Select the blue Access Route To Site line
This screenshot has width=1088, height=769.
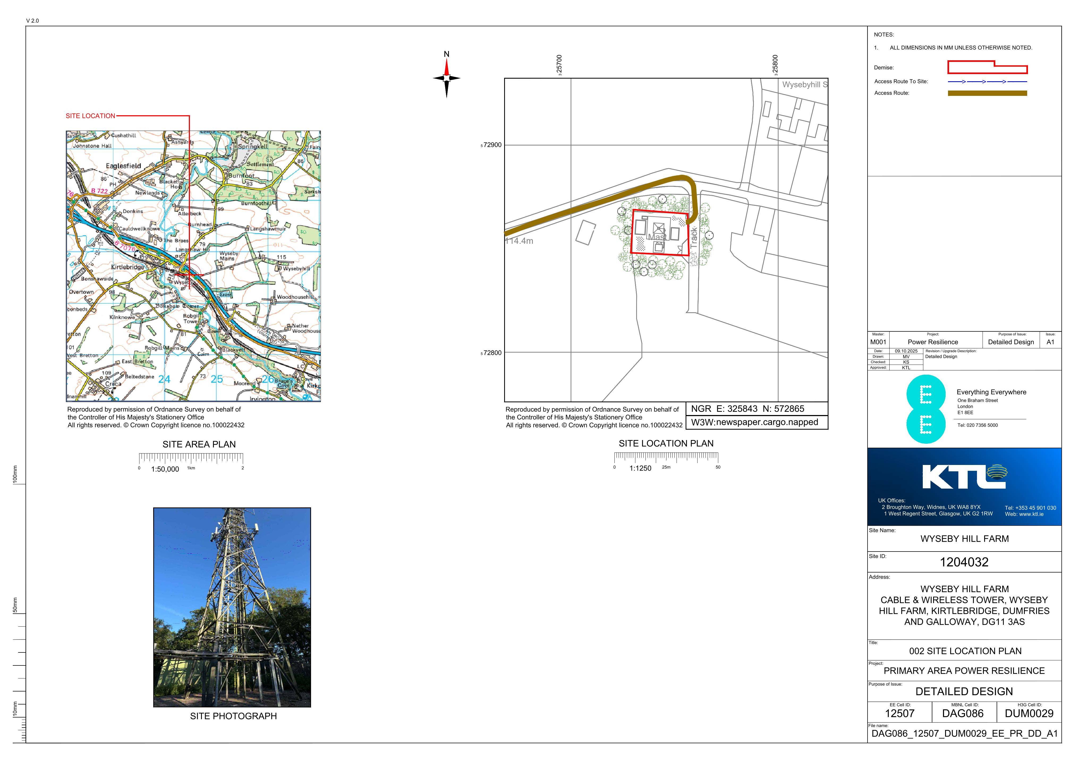(x=987, y=82)
